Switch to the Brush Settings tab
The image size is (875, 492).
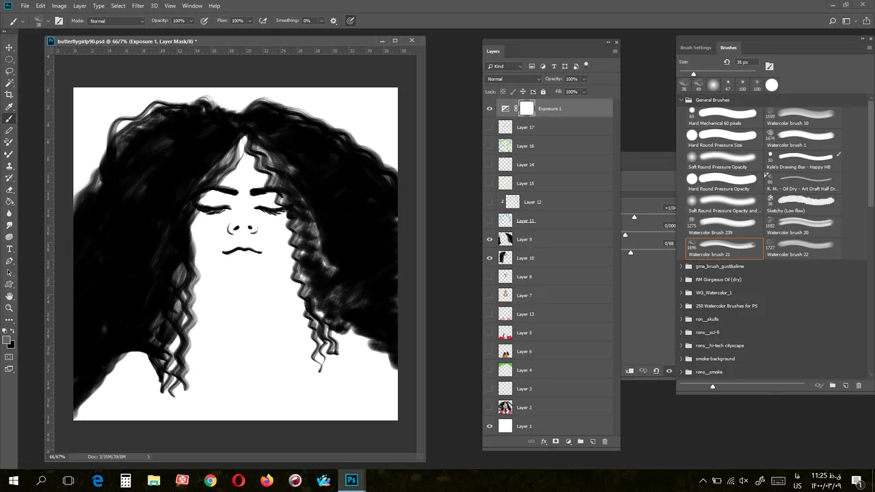point(695,48)
